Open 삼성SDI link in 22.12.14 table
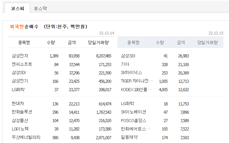 click(19, 72)
